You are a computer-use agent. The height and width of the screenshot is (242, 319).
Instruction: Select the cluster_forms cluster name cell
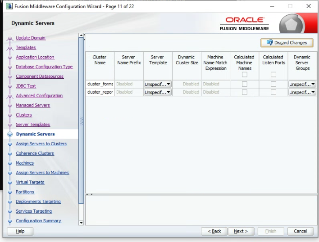pyautogui.click(x=100, y=84)
